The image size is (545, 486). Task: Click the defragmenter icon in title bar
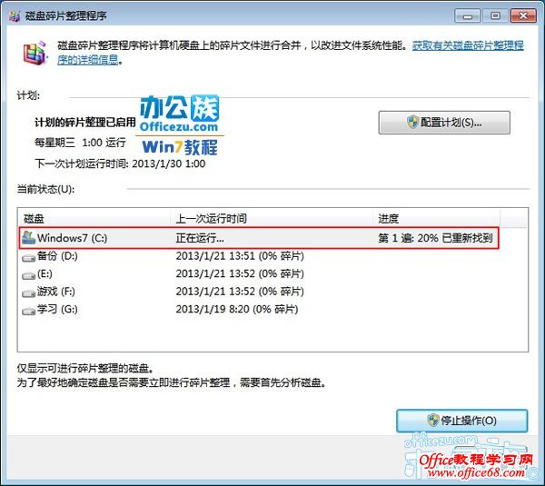(15, 15)
